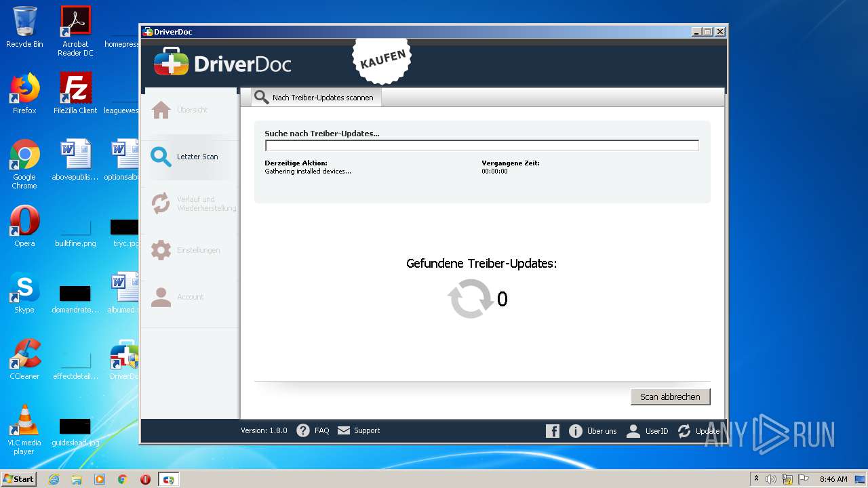The width and height of the screenshot is (868, 488).
Task: Open FileZilla Client desktop shortcut
Action: (75, 94)
